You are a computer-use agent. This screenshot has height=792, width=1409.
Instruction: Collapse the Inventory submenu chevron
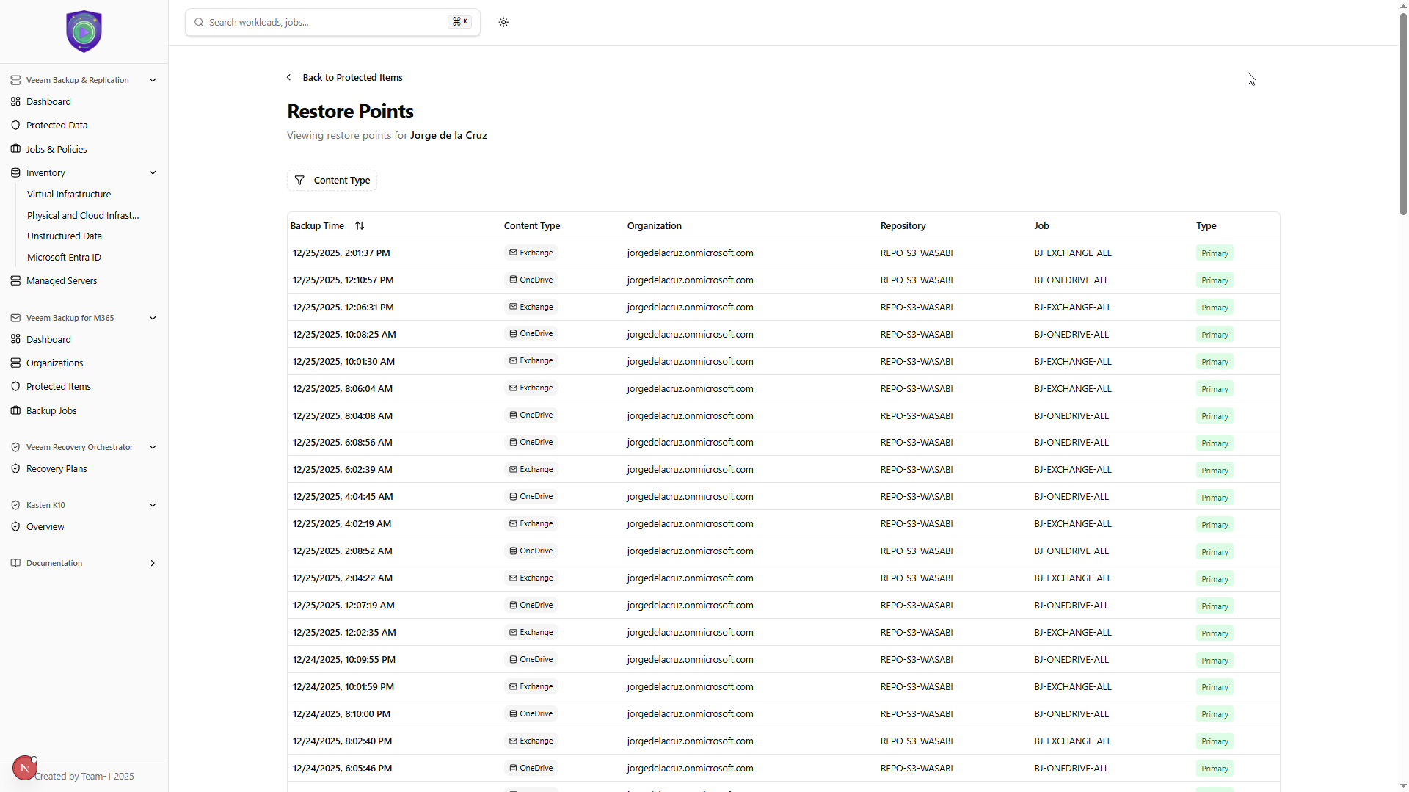pyautogui.click(x=153, y=172)
